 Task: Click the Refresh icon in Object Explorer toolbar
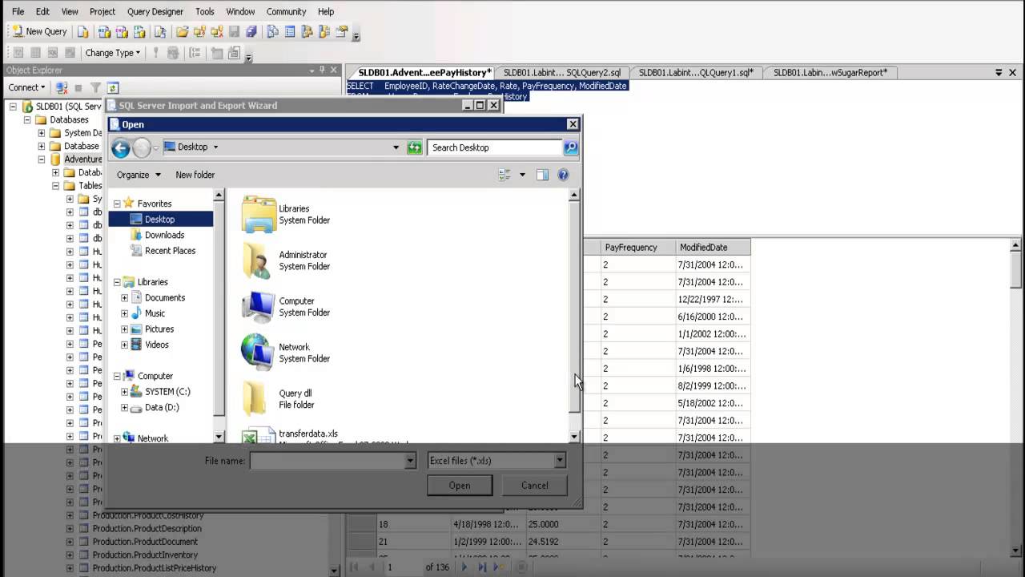[113, 87]
